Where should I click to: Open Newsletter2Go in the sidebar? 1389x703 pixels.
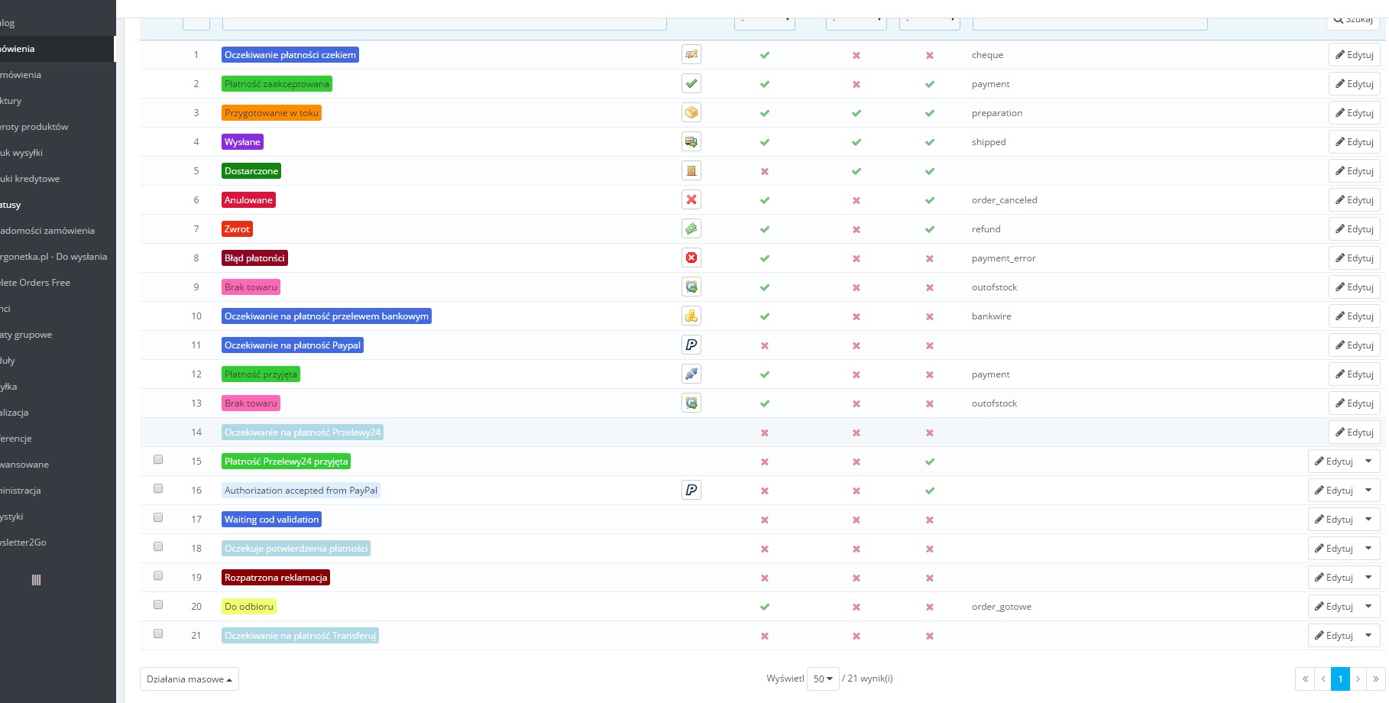[x=23, y=543]
